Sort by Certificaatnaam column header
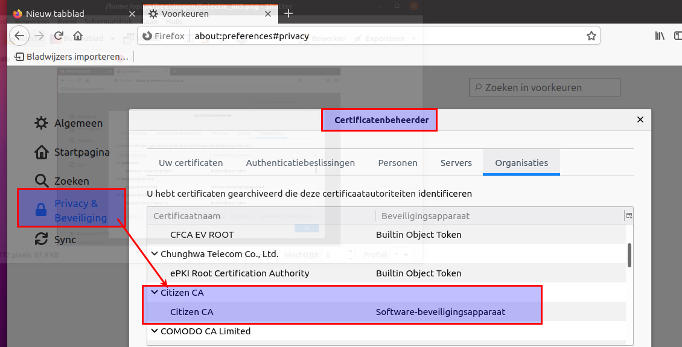 tap(261, 215)
